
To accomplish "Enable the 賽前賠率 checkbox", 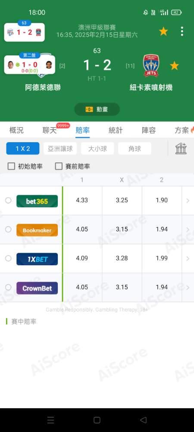I will (59, 166).
